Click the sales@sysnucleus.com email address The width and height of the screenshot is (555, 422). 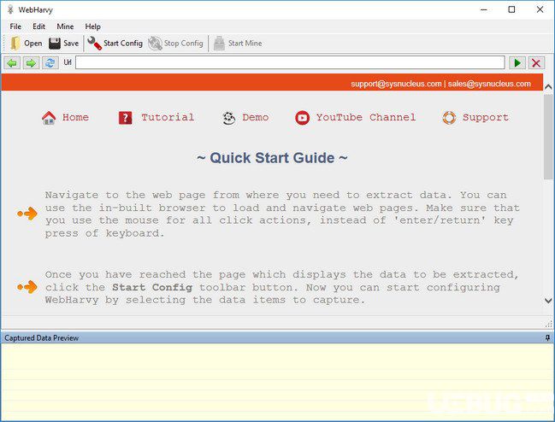point(489,84)
